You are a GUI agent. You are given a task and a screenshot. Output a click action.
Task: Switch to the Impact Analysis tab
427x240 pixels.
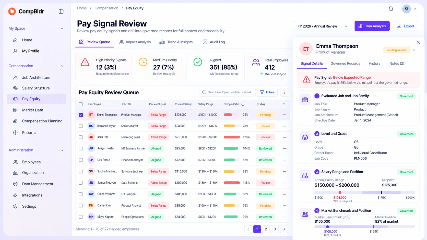click(135, 42)
